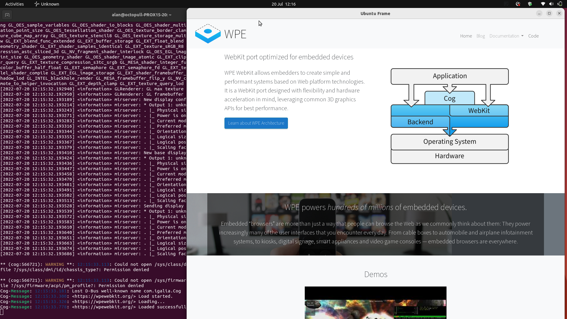
Task: Click Learn about WPE Architecture
Action: [256, 123]
